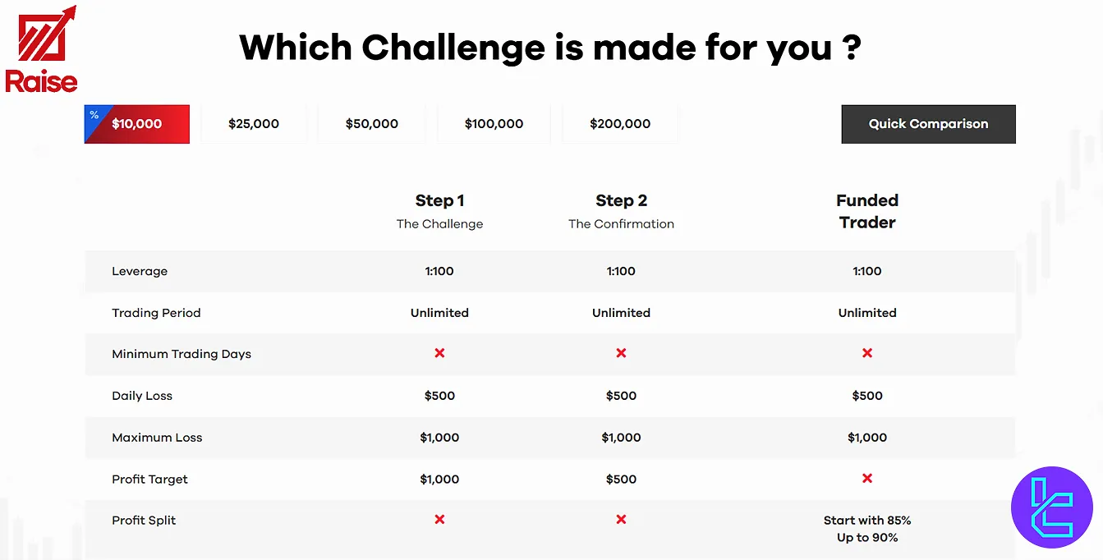Click the purple TC badge icon
The image size is (1103, 560).
click(1051, 507)
